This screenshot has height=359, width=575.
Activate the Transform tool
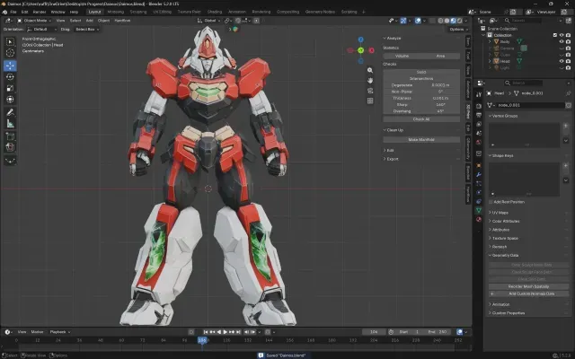point(10,100)
